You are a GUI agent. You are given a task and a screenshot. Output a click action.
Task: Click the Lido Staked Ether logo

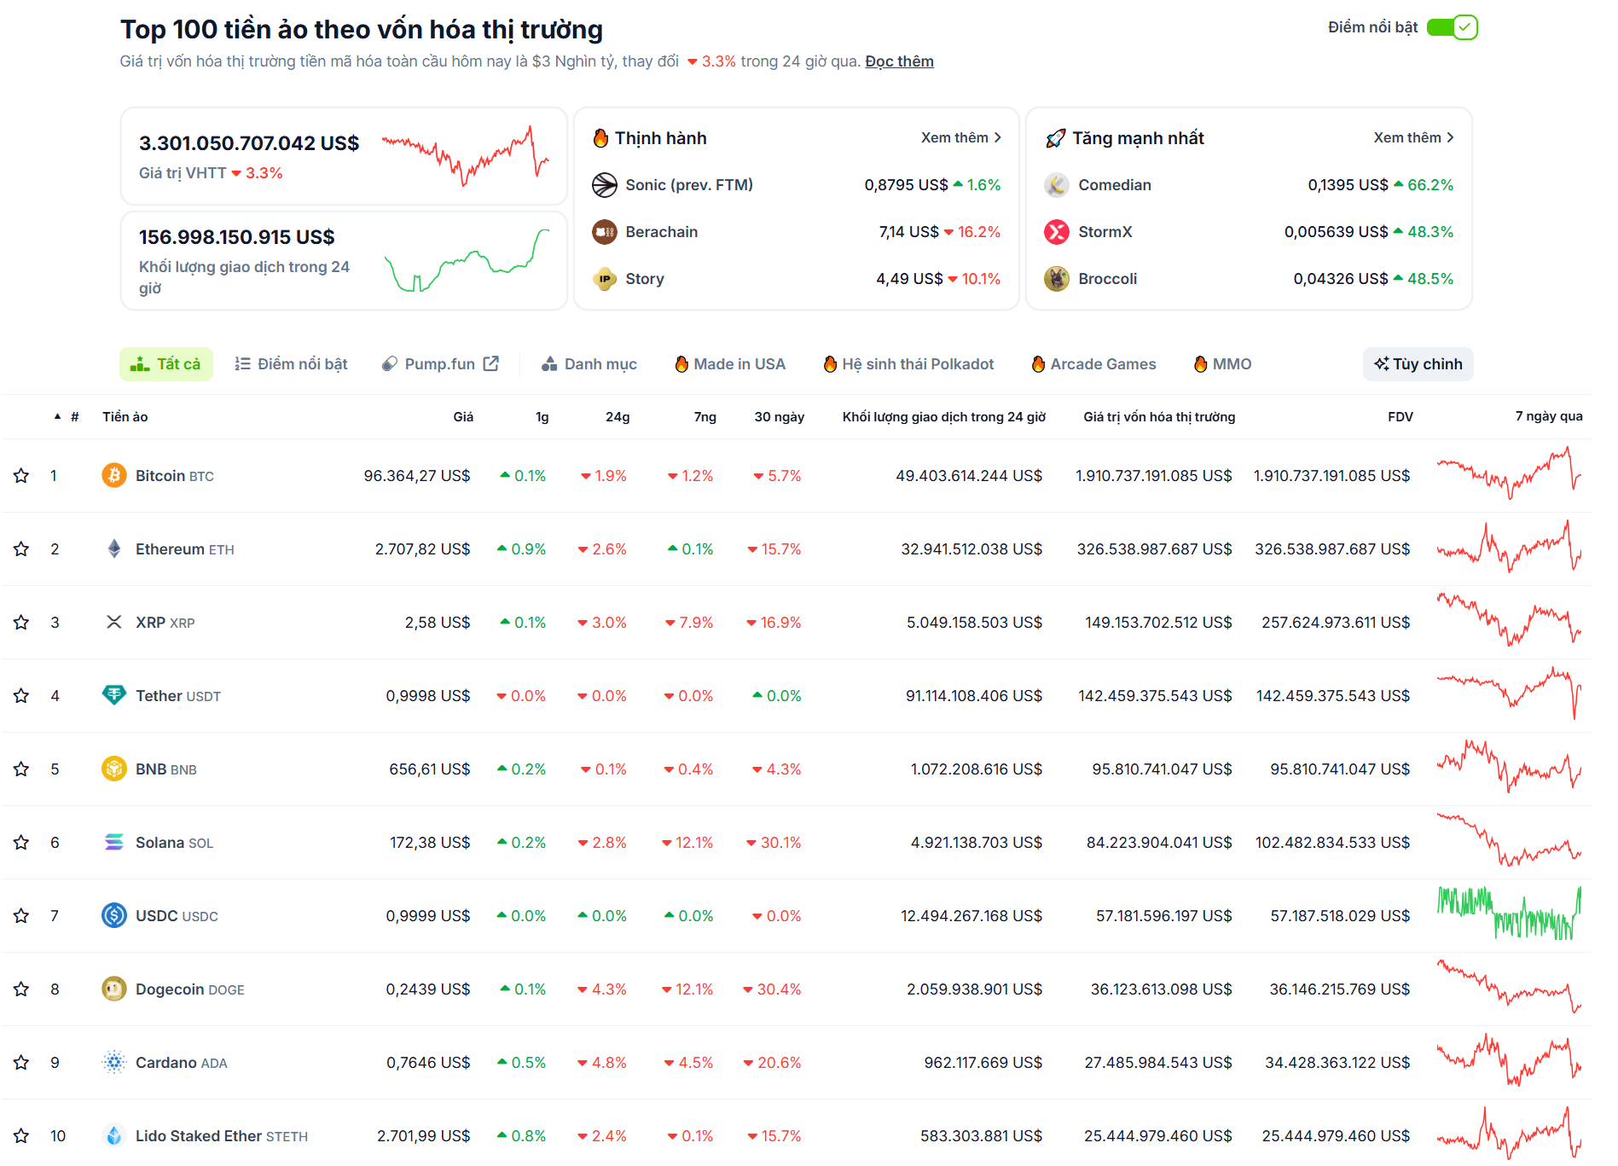[114, 1135]
